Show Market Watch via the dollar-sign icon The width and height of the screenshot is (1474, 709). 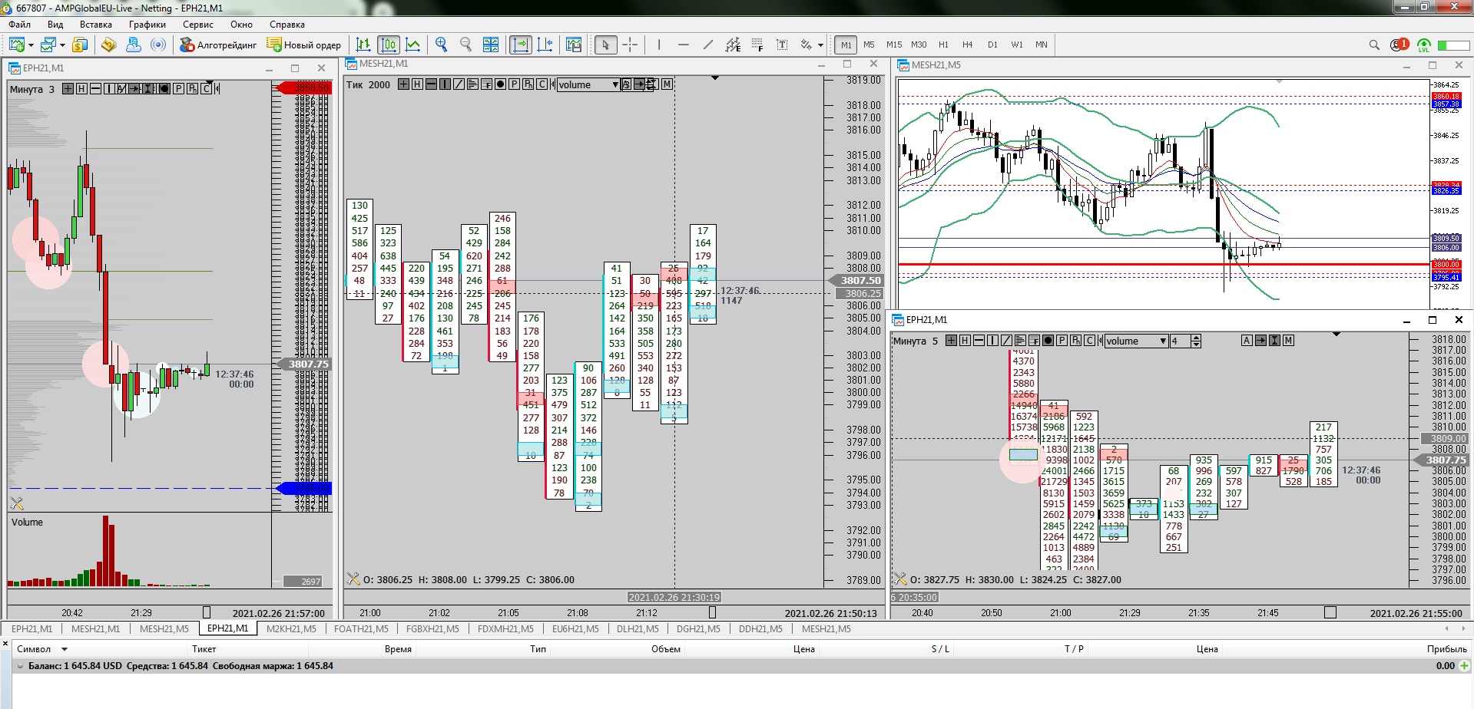pyautogui.click(x=79, y=45)
